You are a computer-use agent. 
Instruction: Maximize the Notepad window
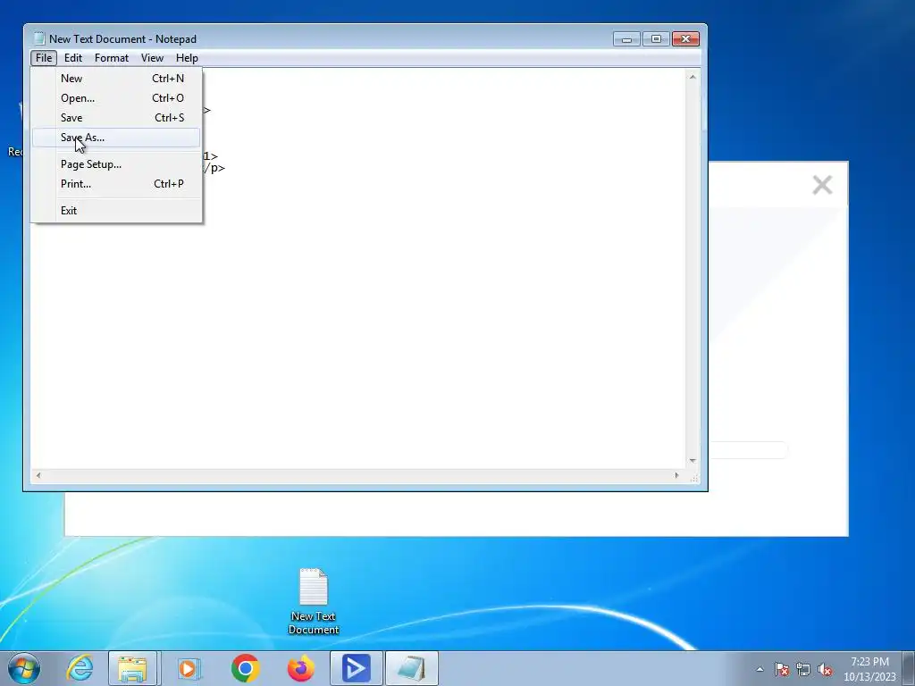pos(656,39)
